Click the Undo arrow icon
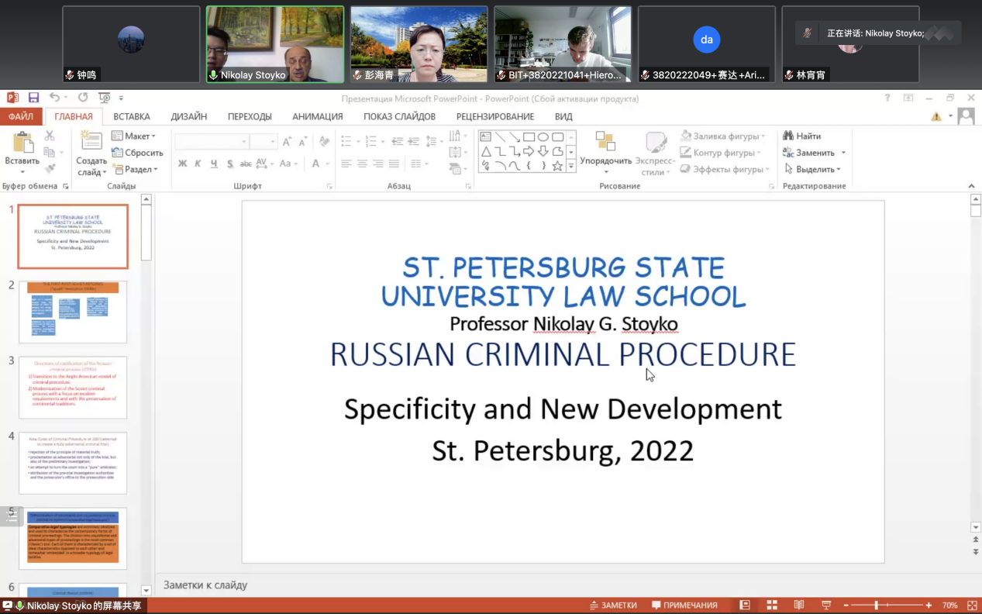The height and width of the screenshot is (614, 982). pos(54,98)
